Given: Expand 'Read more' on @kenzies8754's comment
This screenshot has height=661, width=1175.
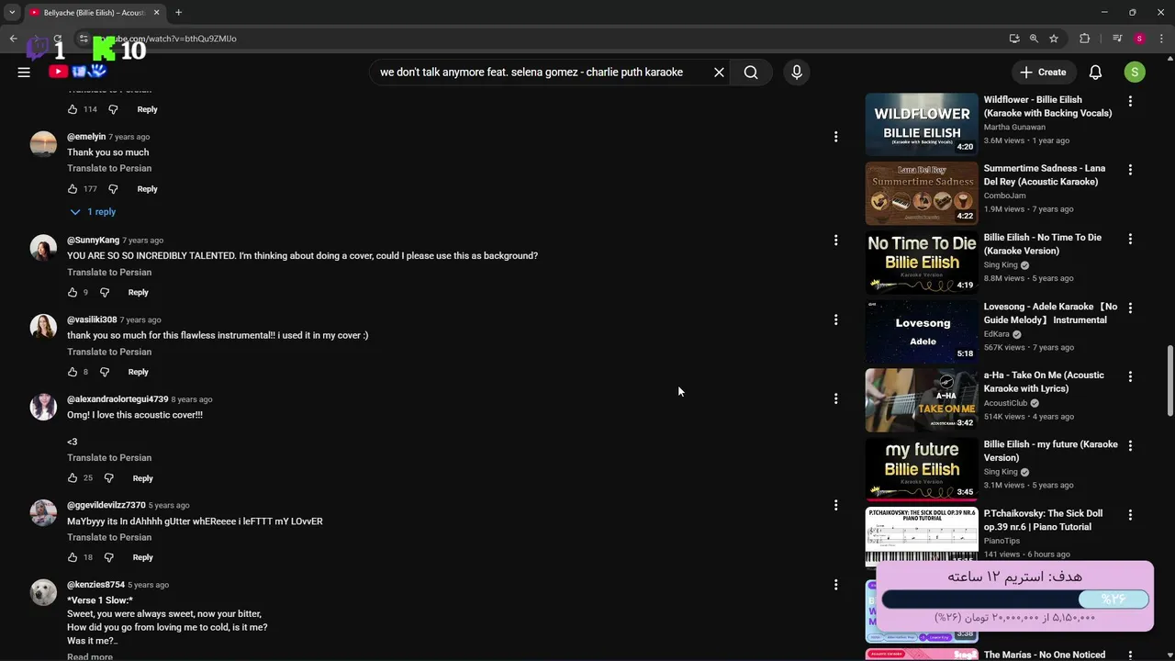Looking at the screenshot, I should 90,656.
